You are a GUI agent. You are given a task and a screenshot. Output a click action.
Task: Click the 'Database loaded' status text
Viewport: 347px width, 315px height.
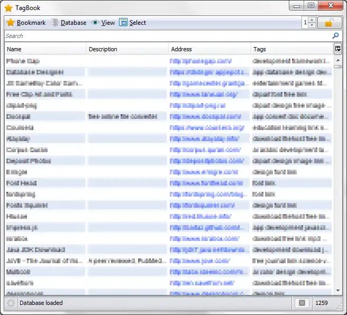(41, 303)
